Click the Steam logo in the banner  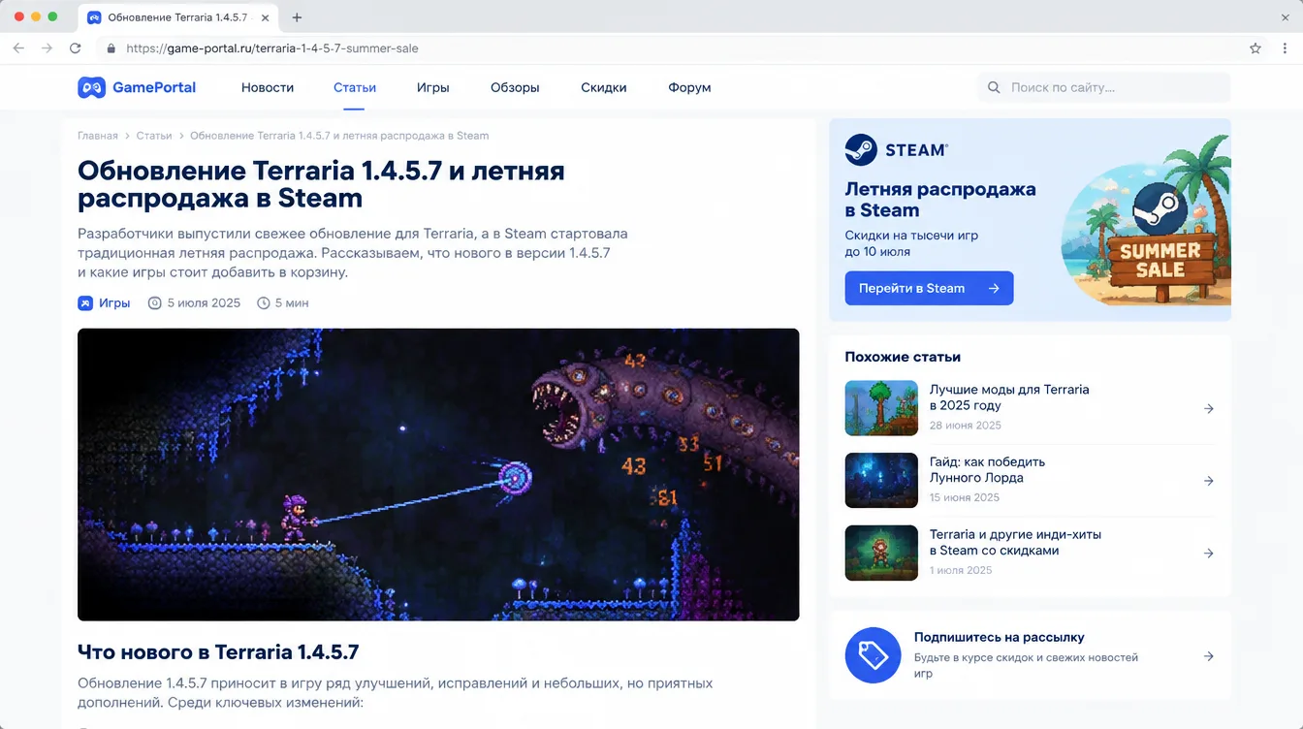[x=861, y=150]
